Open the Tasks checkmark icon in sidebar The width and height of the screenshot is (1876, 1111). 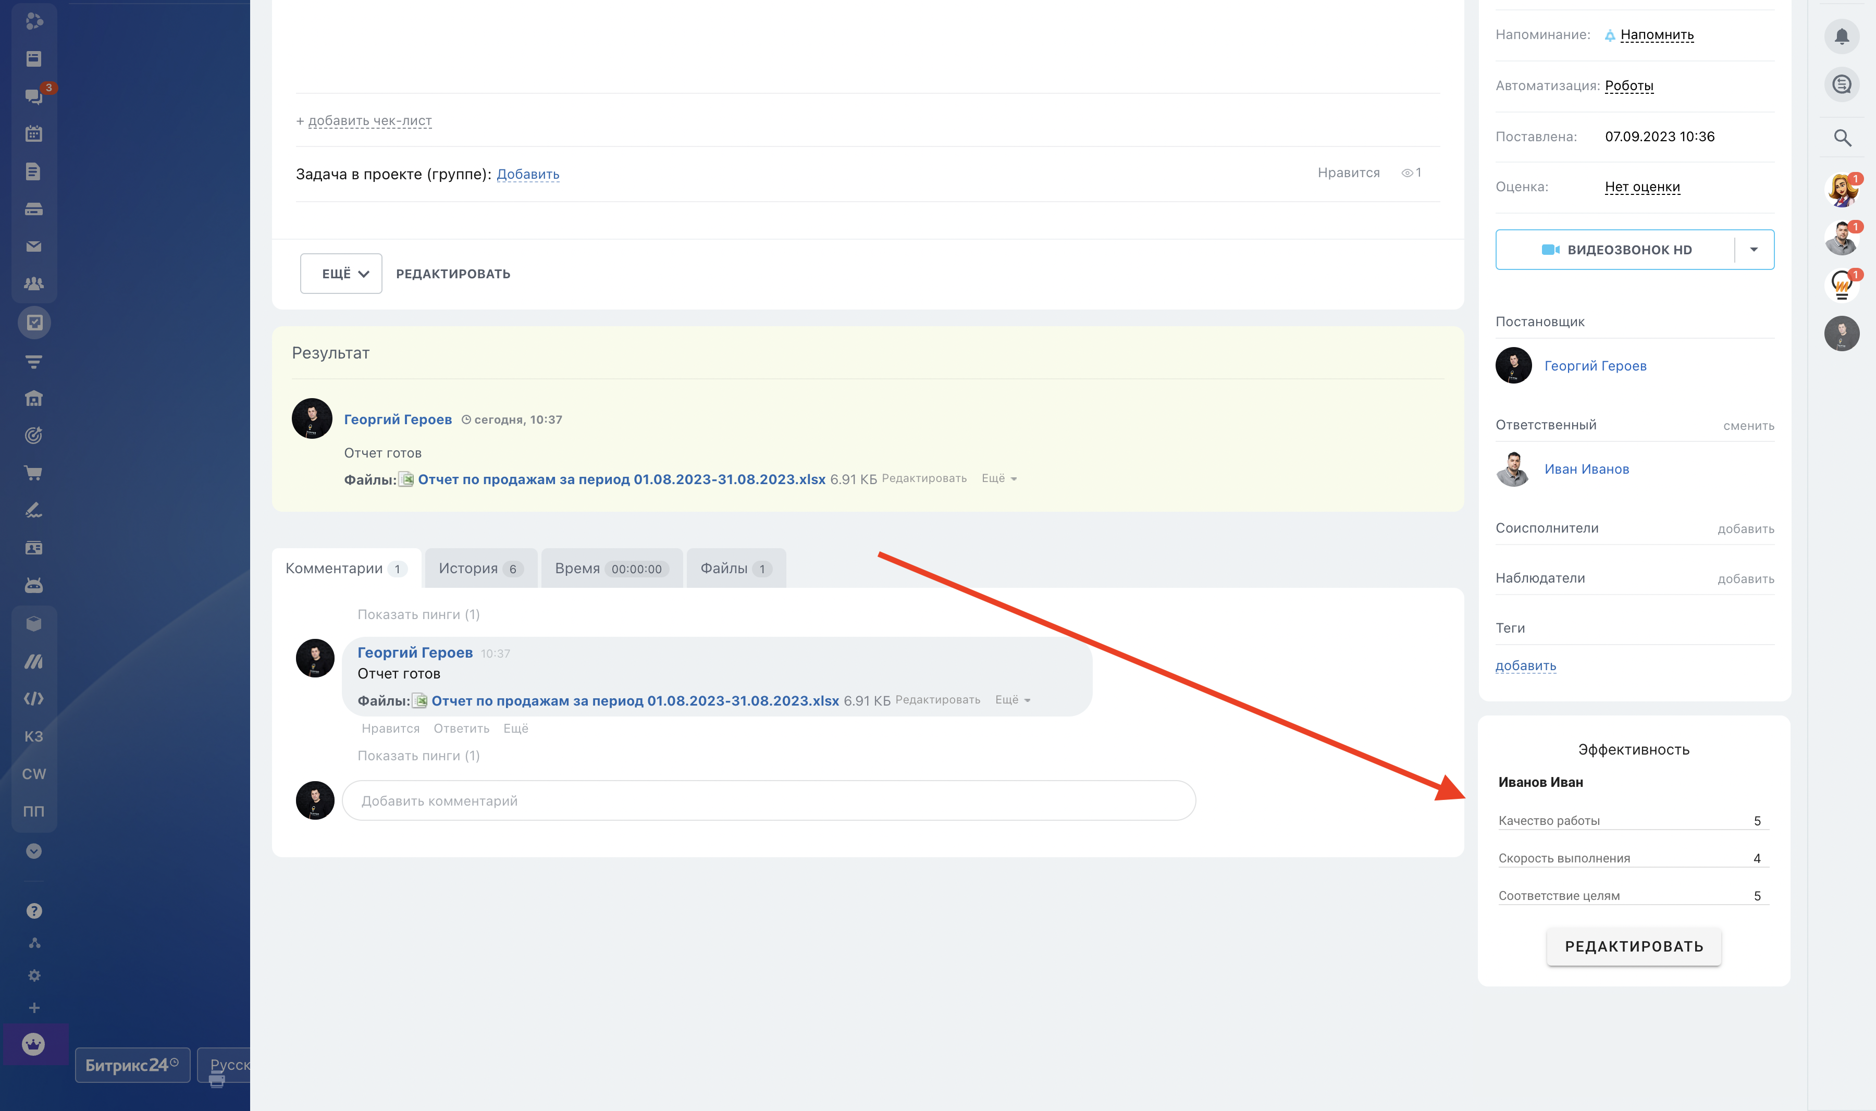point(34,323)
